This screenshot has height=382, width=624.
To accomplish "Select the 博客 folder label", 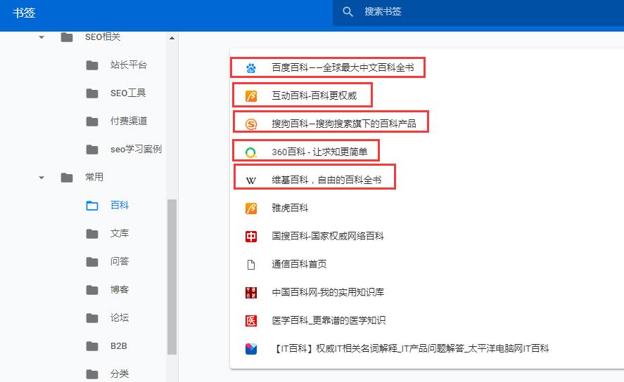I will tap(120, 289).
